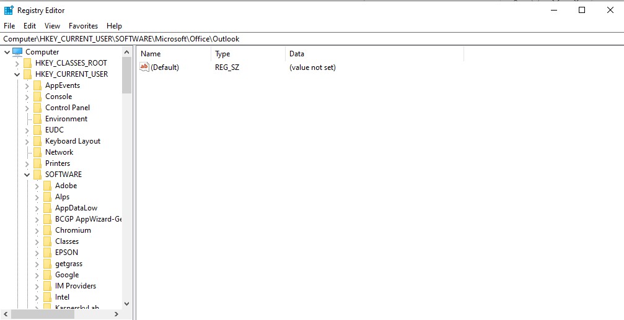Click the HKEY_CLASSES_ROOT folder icon
The width and height of the screenshot is (624, 320).
tap(27, 63)
